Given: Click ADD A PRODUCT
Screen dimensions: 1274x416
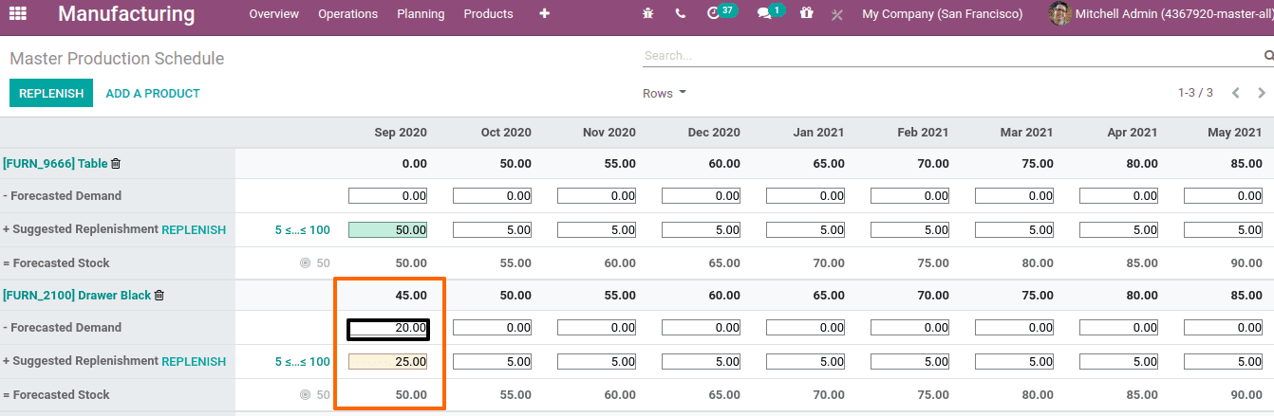Looking at the screenshot, I should (x=153, y=93).
